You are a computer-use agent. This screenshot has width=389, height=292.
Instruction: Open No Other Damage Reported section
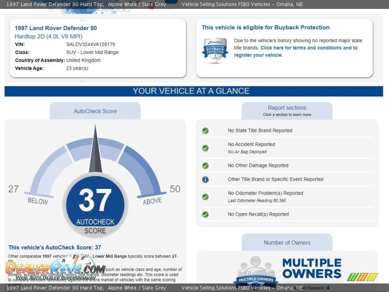click(x=287, y=165)
